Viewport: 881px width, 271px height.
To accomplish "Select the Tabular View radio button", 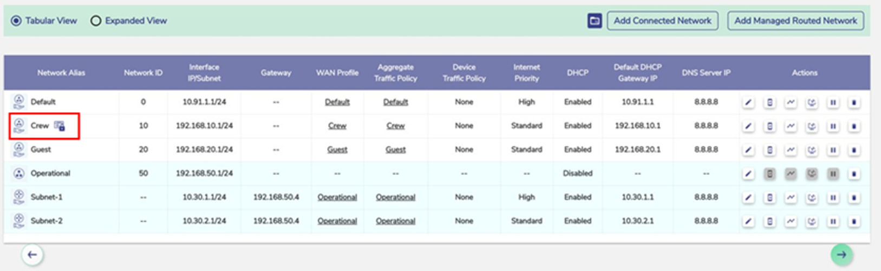I will point(17,21).
